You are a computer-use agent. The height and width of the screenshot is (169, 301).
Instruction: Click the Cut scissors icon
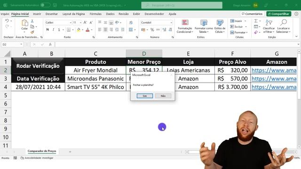click(32, 21)
